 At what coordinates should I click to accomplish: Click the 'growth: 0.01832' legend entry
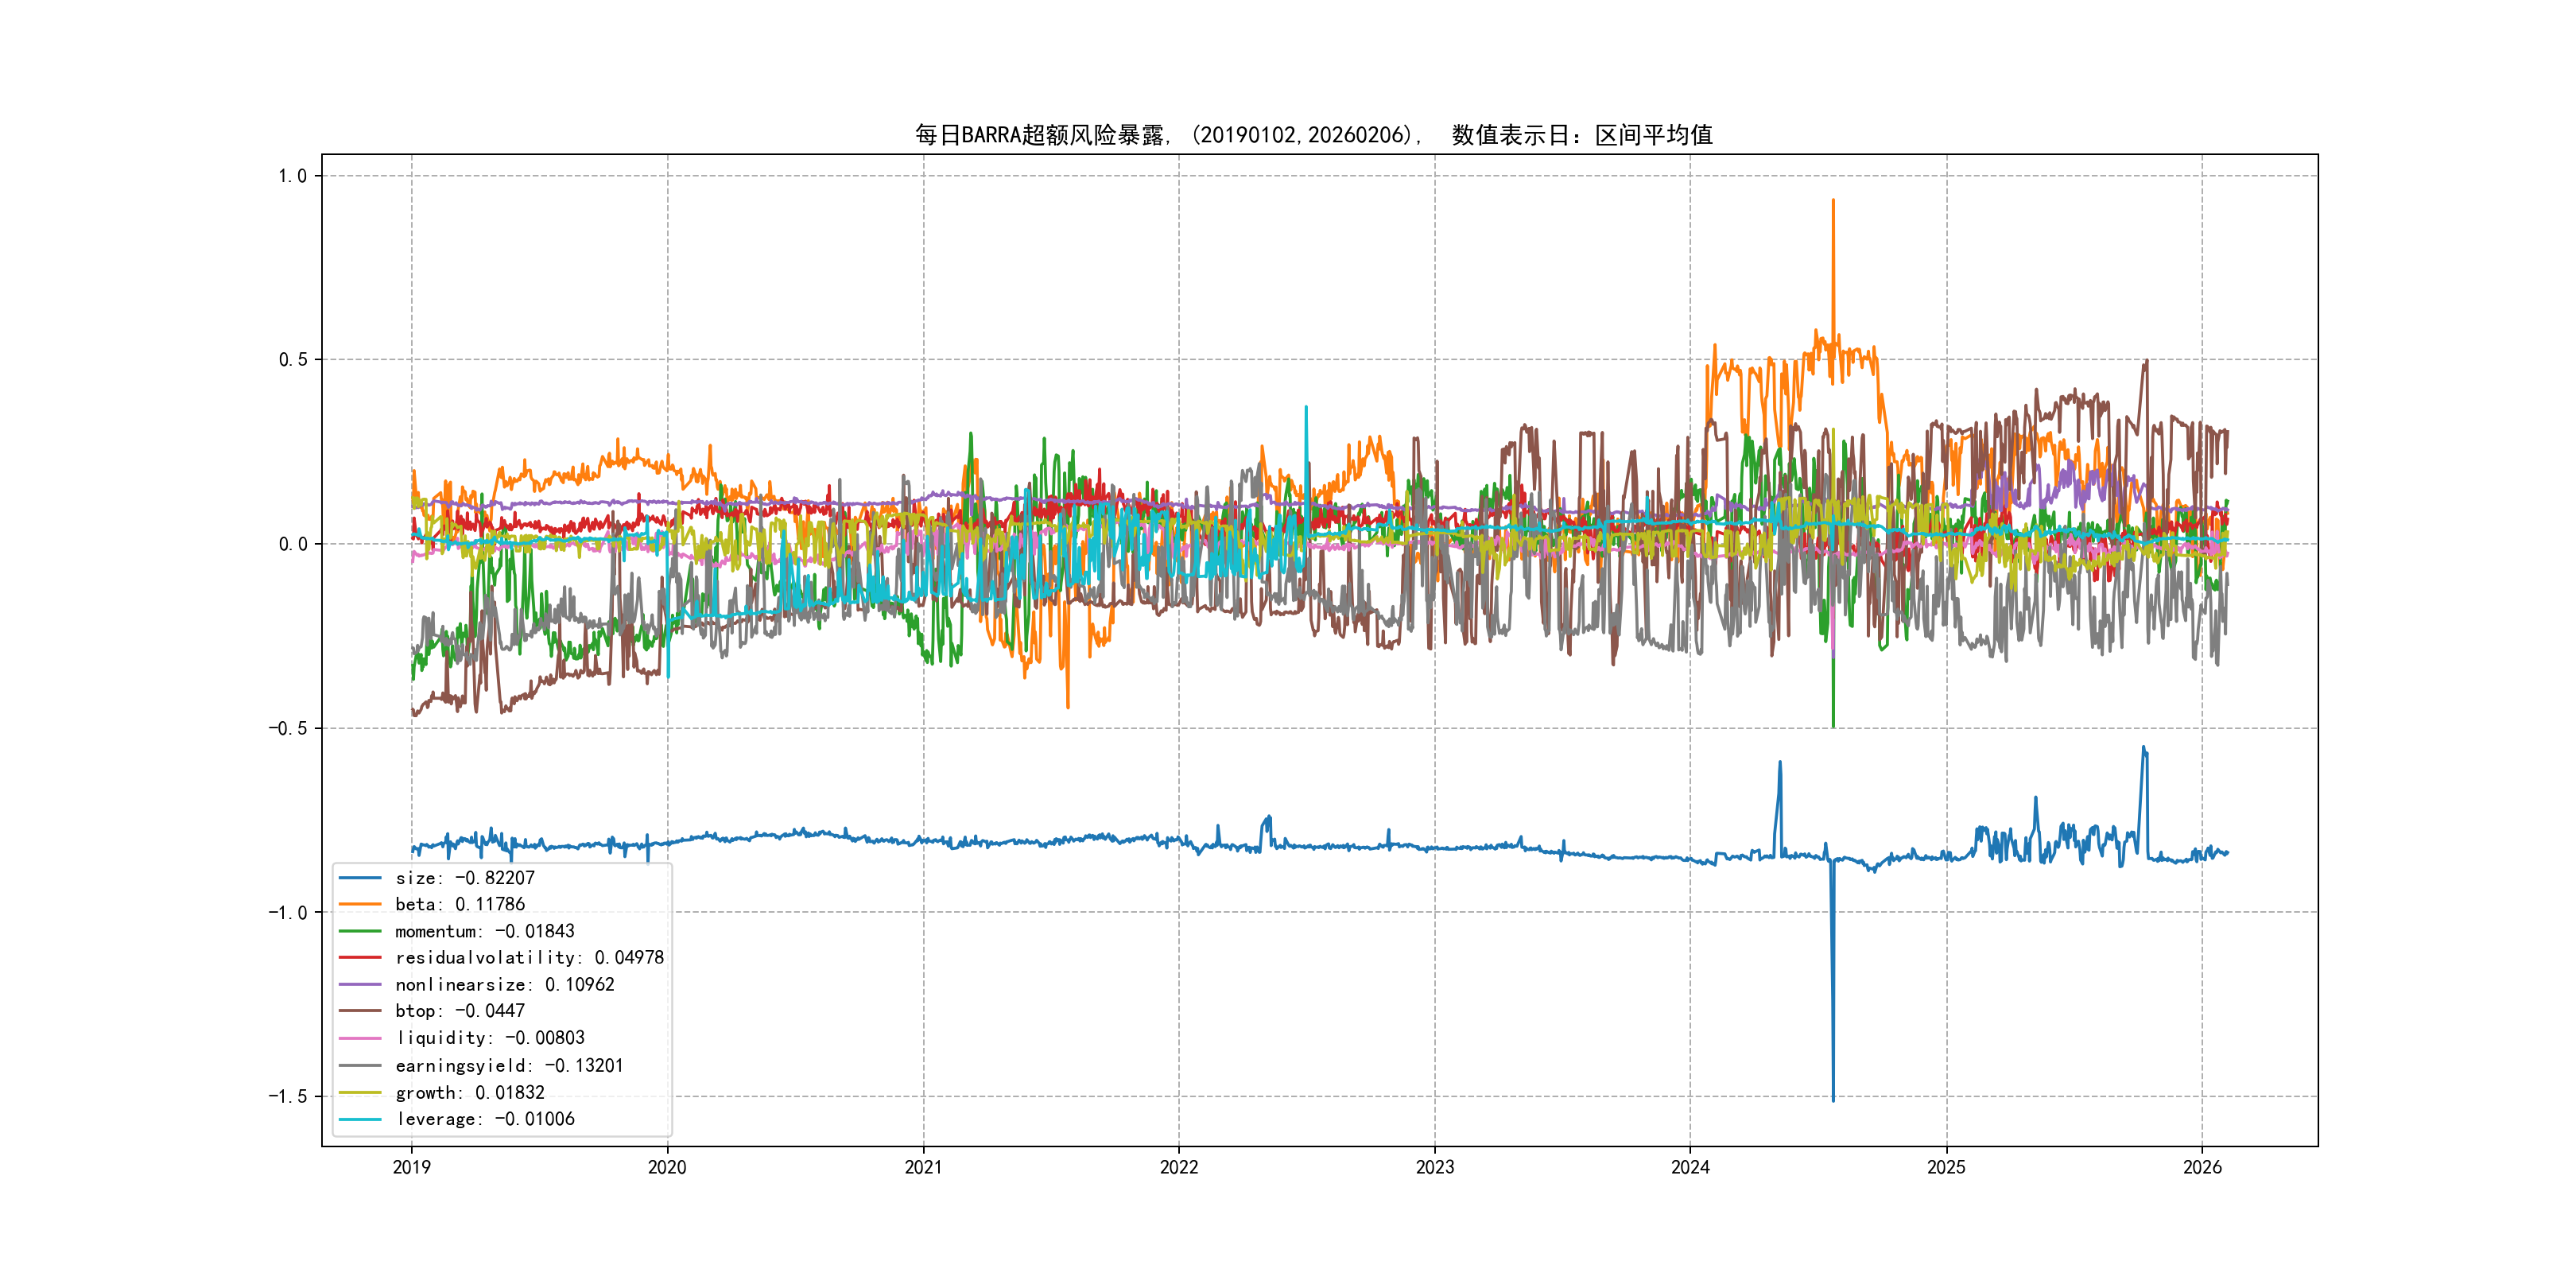[x=470, y=1093]
